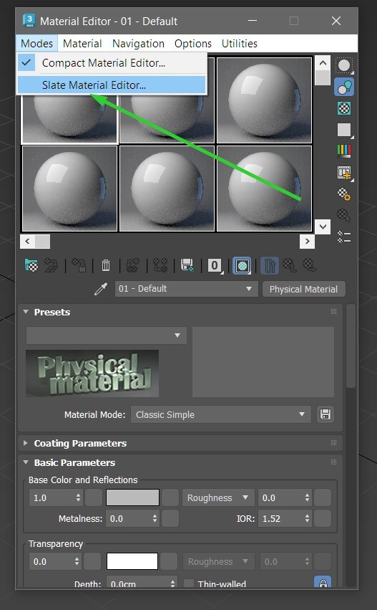
Task: Toggle Show Shaded Material in Viewport
Action: [242, 266]
